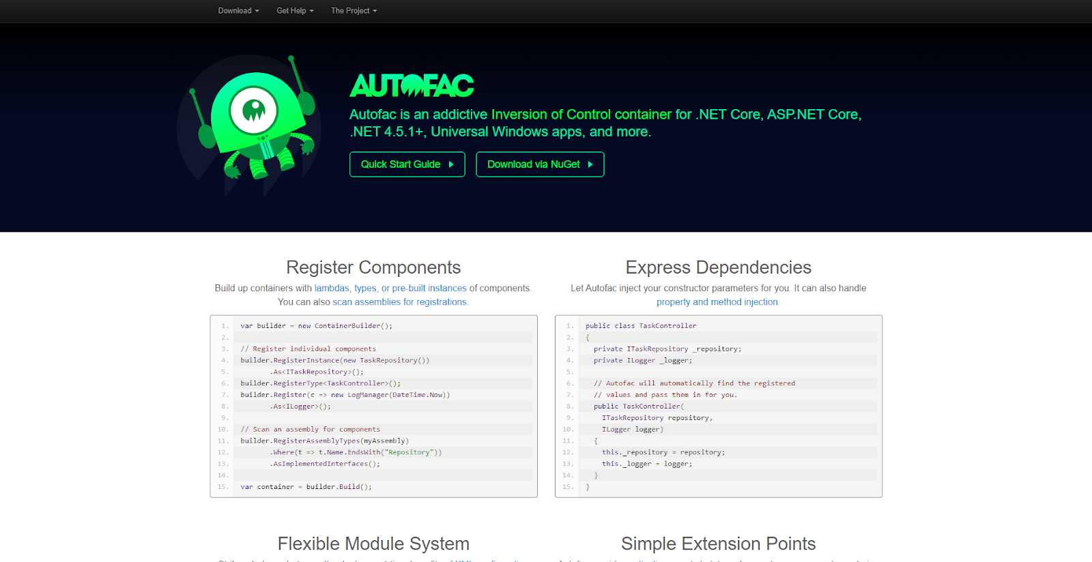Click code line 'builder.RegisterType<TaskController>();'
This screenshot has width=1092, height=562.
click(321, 383)
